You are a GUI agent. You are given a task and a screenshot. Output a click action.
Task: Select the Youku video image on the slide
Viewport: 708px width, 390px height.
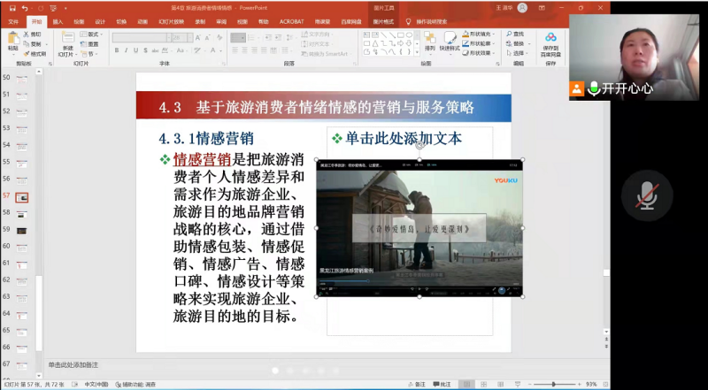point(417,228)
